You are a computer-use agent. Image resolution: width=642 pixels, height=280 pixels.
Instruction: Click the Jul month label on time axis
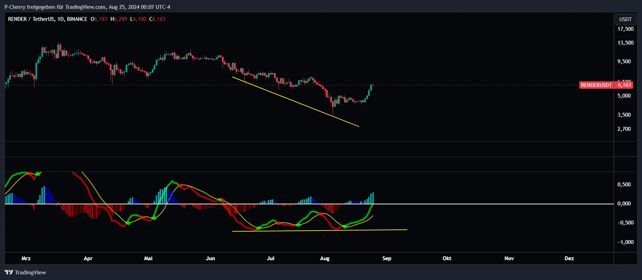[x=270, y=258]
